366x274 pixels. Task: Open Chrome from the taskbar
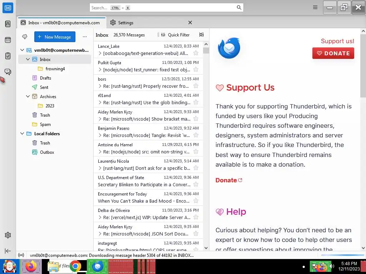point(75,266)
